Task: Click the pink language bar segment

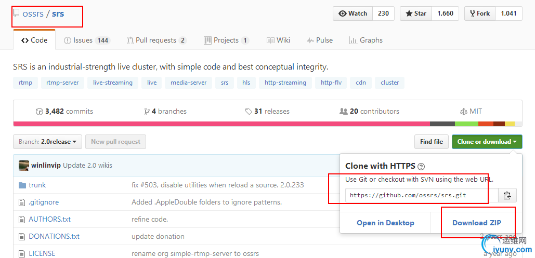Action: click(x=221, y=124)
